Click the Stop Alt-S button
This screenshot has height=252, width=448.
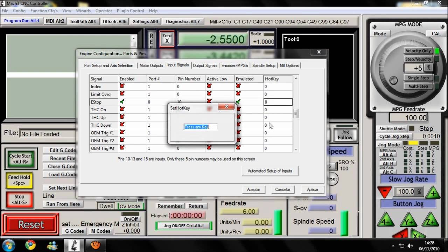coord(19,199)
